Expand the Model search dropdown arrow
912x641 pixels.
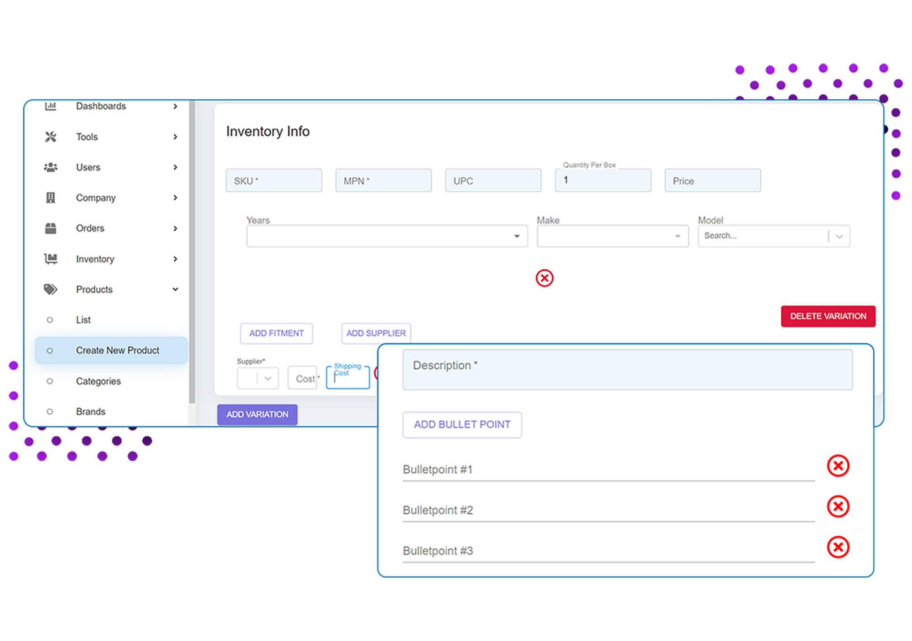(839, 236)
